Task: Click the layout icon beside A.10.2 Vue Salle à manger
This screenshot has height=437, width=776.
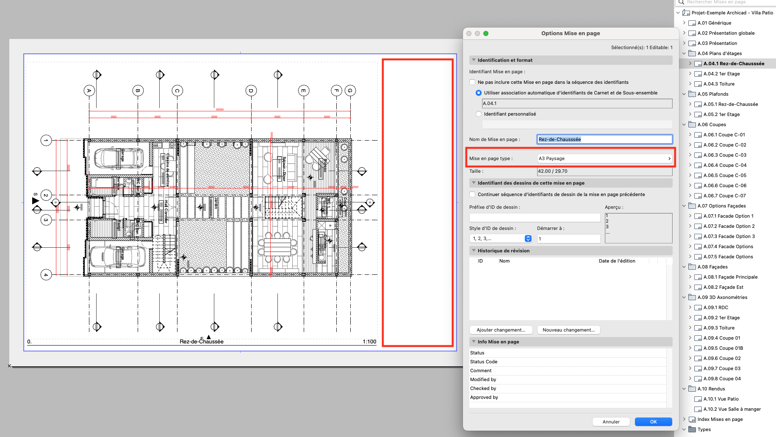Action: coord(698,409)
